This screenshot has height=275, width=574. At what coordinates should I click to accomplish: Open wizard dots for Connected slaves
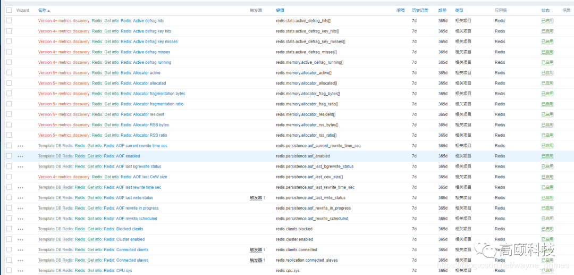tap(21, 260)
